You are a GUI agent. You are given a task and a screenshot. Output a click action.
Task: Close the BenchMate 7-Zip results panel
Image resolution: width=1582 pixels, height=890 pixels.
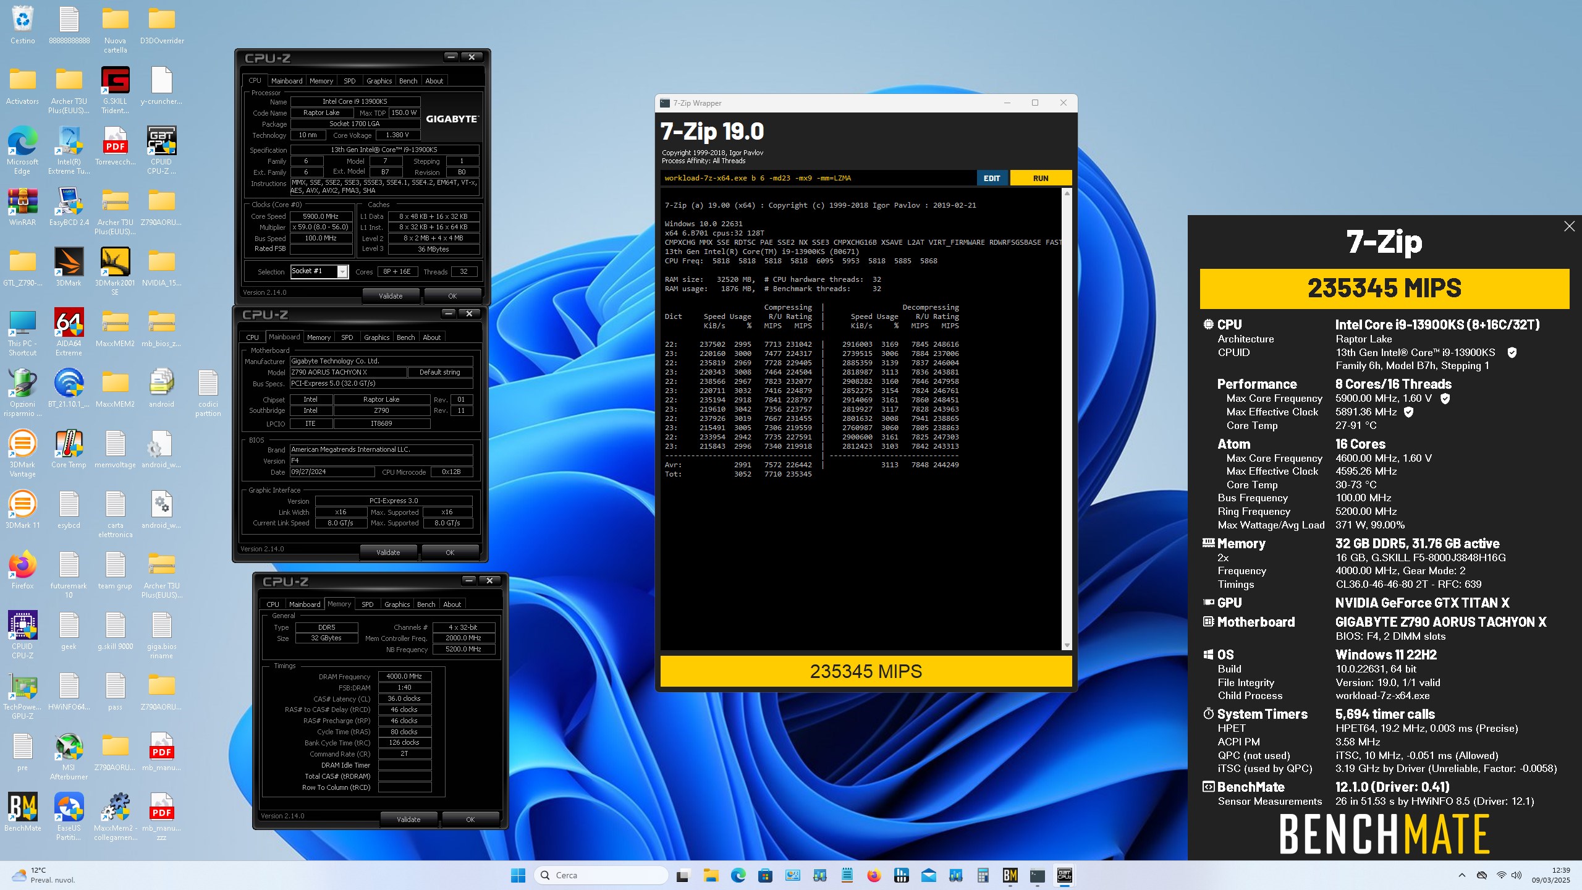point(1569,226)
